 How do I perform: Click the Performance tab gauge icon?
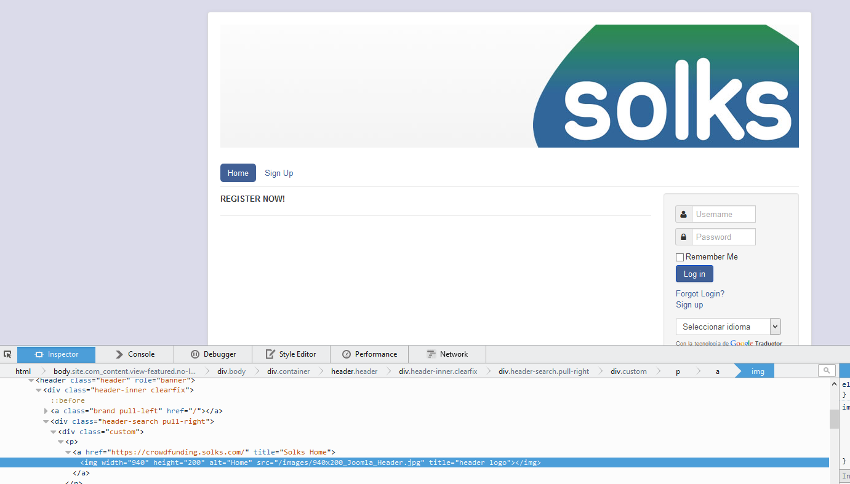347,354
